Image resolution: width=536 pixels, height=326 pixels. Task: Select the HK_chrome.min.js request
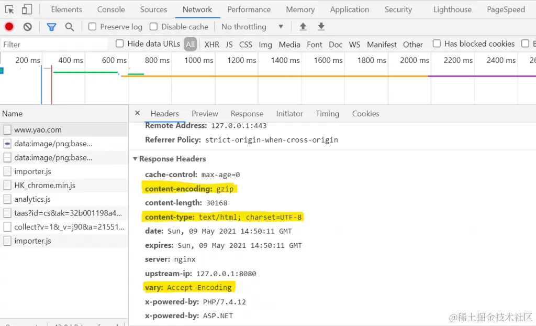(x=64, y=185)
